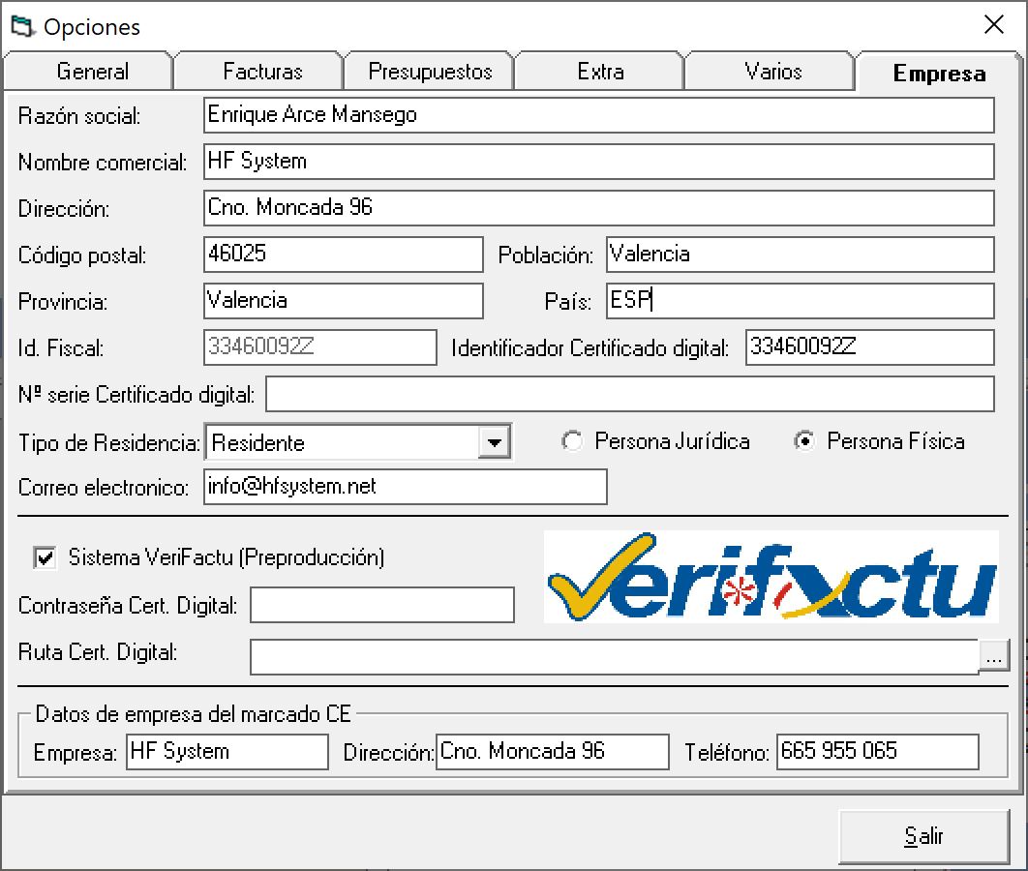Image resolution: width=1028 pixels, height=871 pixels.
Task: Expand the Tipo de Residencia dropdown
Action: tap(495, 443)
